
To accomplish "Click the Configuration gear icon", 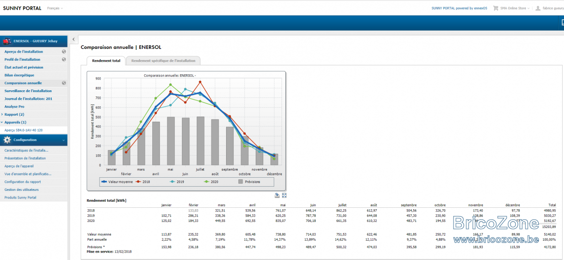I will 7,140.
